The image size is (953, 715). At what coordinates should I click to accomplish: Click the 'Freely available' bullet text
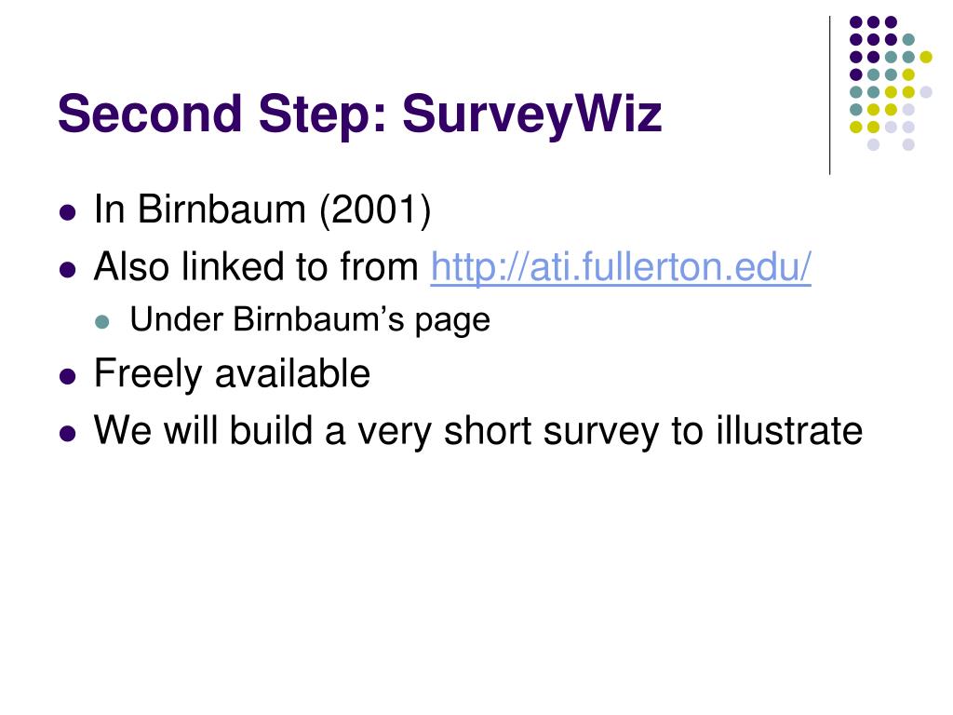coord(232,373)
